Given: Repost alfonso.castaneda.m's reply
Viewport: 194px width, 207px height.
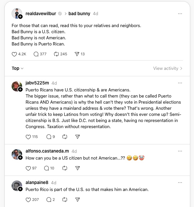Looking at the screenshot, I should pos(65,168).
